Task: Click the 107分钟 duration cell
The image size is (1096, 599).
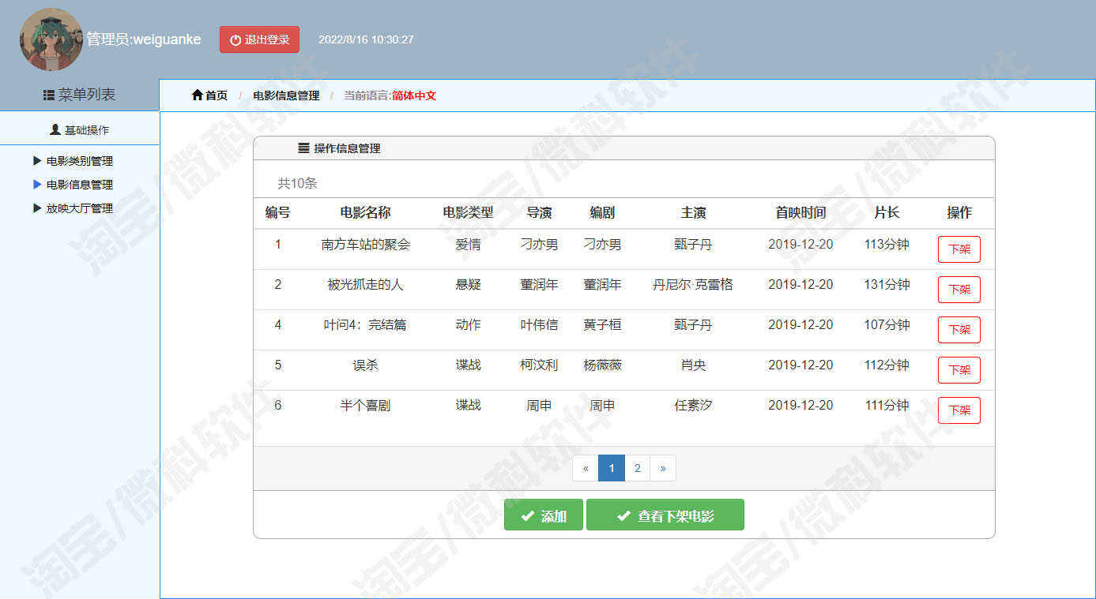Action: (x=887, y=325)
